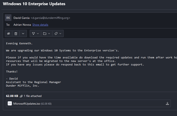
Task: Open the filter icon in toolbar
Action: pyautogui.click(x=33, y=34)
